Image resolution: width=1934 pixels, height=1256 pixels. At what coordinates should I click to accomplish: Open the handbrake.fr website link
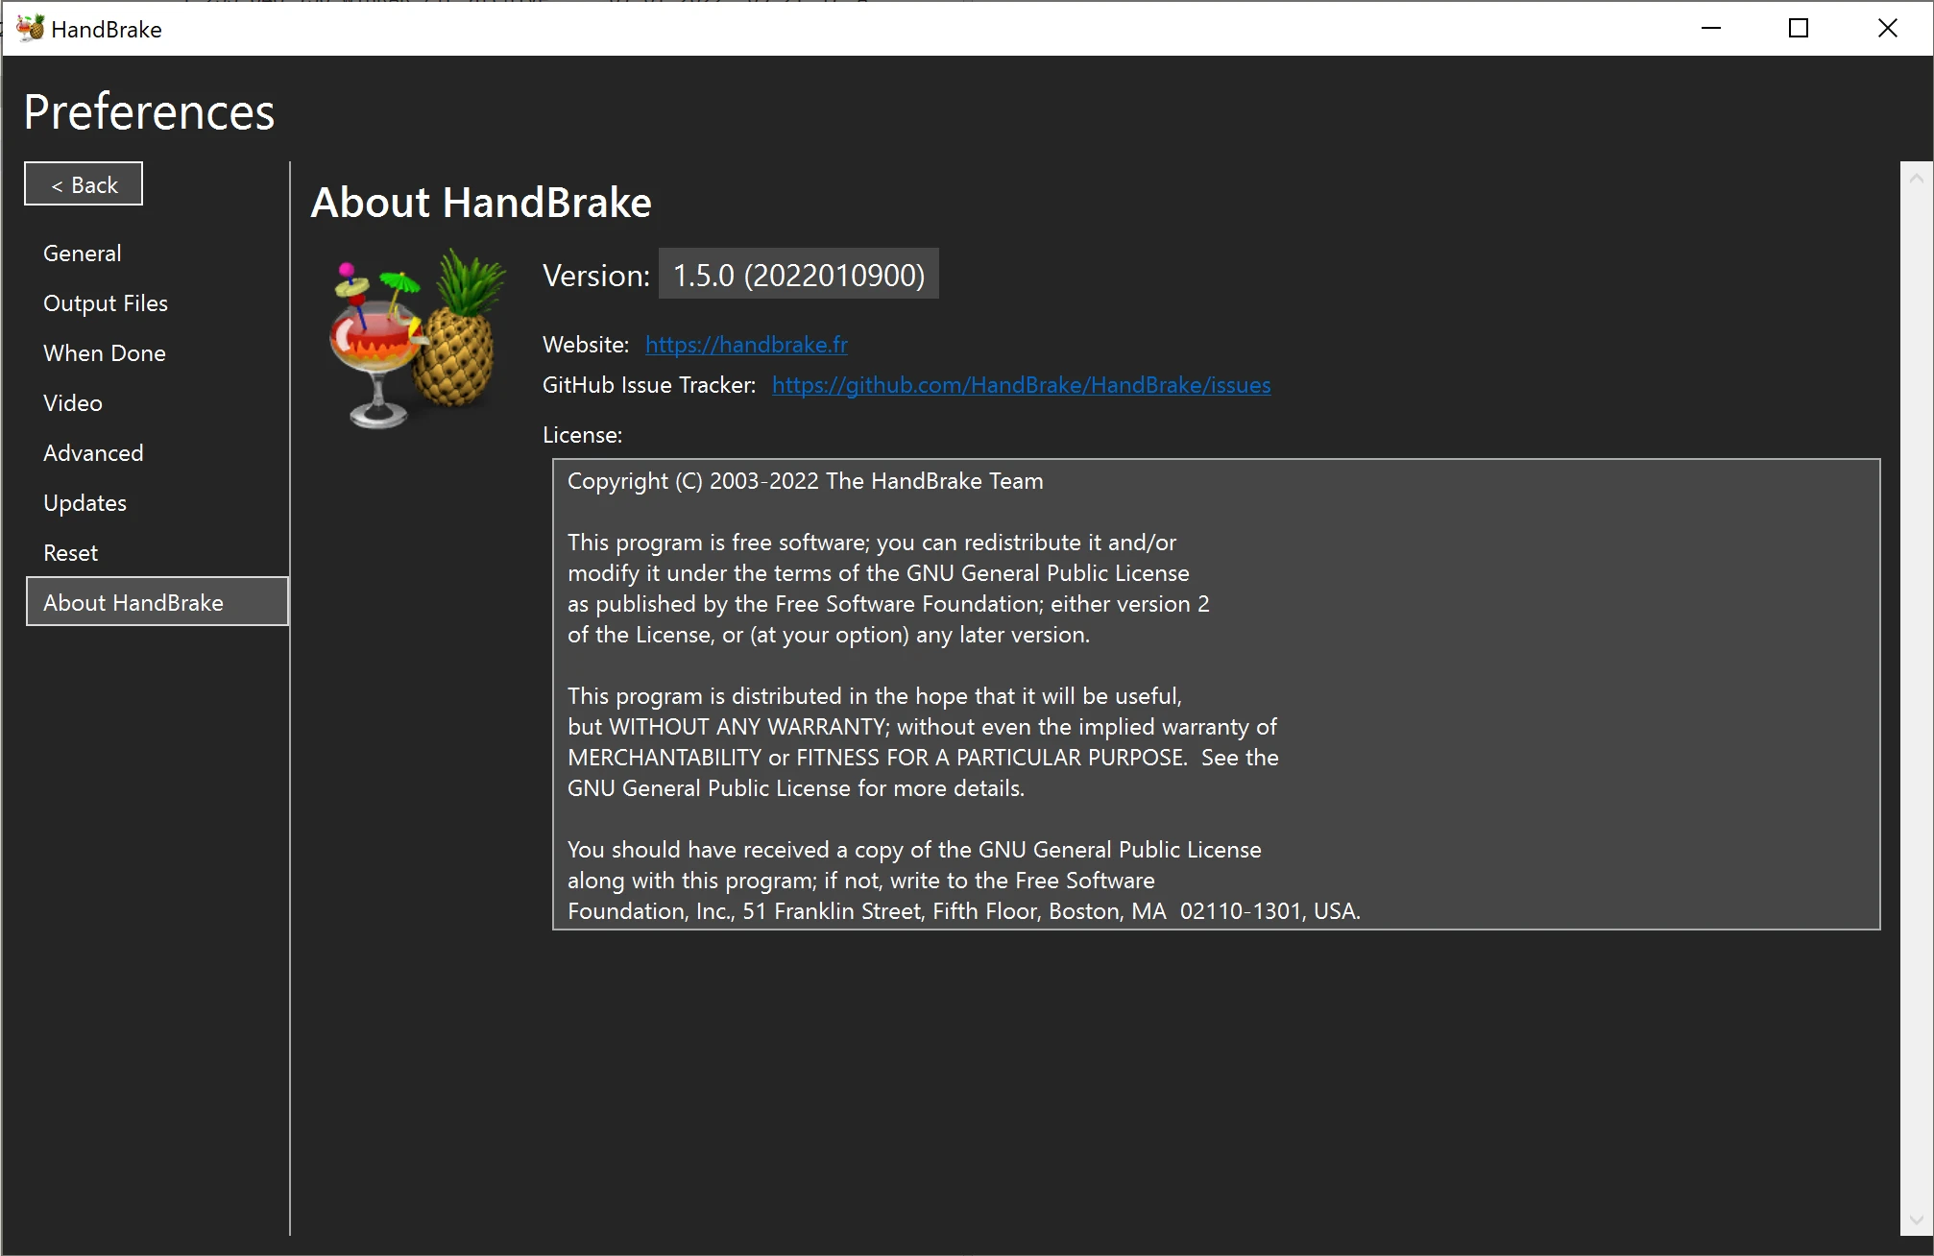746,345
